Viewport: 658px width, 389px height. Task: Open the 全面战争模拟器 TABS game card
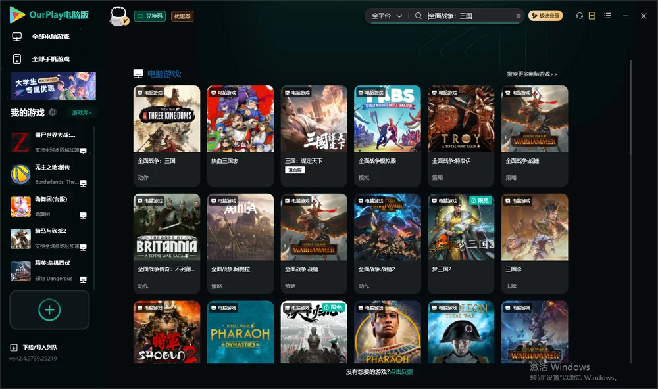[388, 136]
